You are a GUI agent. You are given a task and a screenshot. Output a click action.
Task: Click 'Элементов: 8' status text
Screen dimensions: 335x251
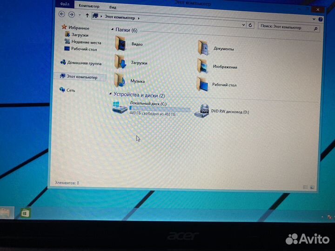(x=67, y=183)
